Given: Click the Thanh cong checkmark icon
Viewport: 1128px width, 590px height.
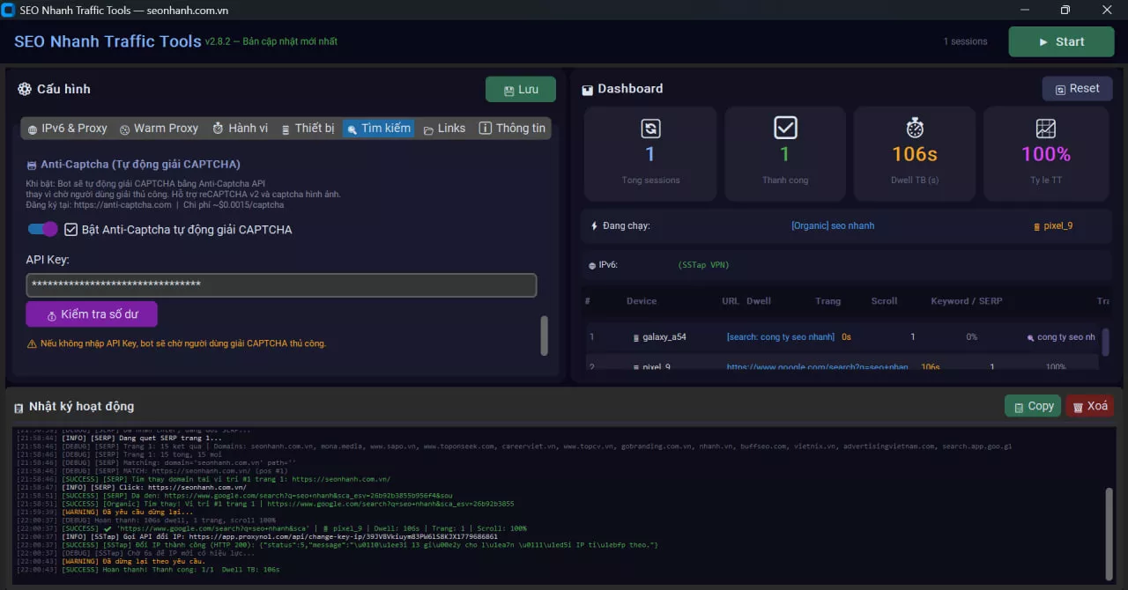Looking at the screenshot, I should (785, 129).
